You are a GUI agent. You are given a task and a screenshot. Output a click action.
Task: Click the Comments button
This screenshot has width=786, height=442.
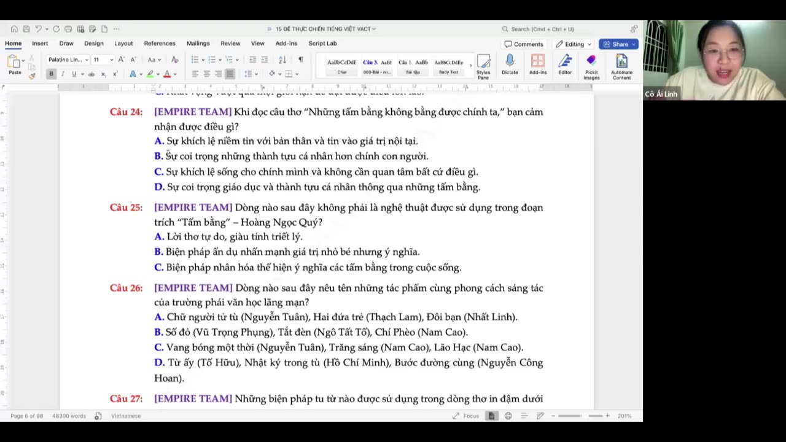point(524,44)
